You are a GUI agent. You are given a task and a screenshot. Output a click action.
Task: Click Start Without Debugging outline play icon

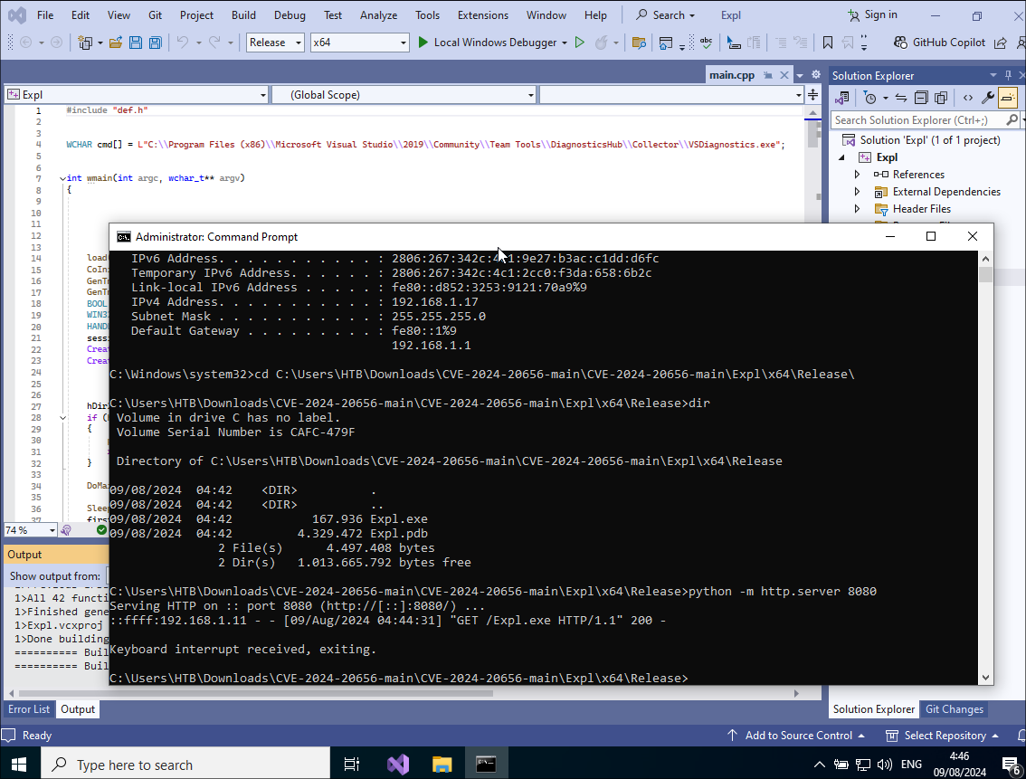(x=579, y=43)
